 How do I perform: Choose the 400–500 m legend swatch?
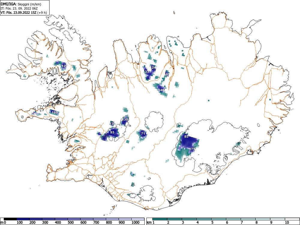click(x=61, y=219)
